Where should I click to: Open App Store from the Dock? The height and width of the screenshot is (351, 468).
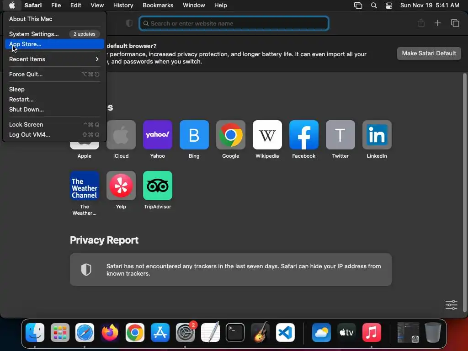tap(160, 332)
